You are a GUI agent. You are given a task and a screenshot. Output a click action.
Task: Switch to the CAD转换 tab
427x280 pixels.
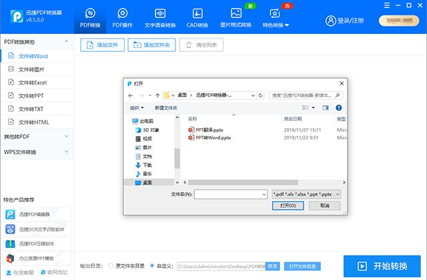[197, 18]
